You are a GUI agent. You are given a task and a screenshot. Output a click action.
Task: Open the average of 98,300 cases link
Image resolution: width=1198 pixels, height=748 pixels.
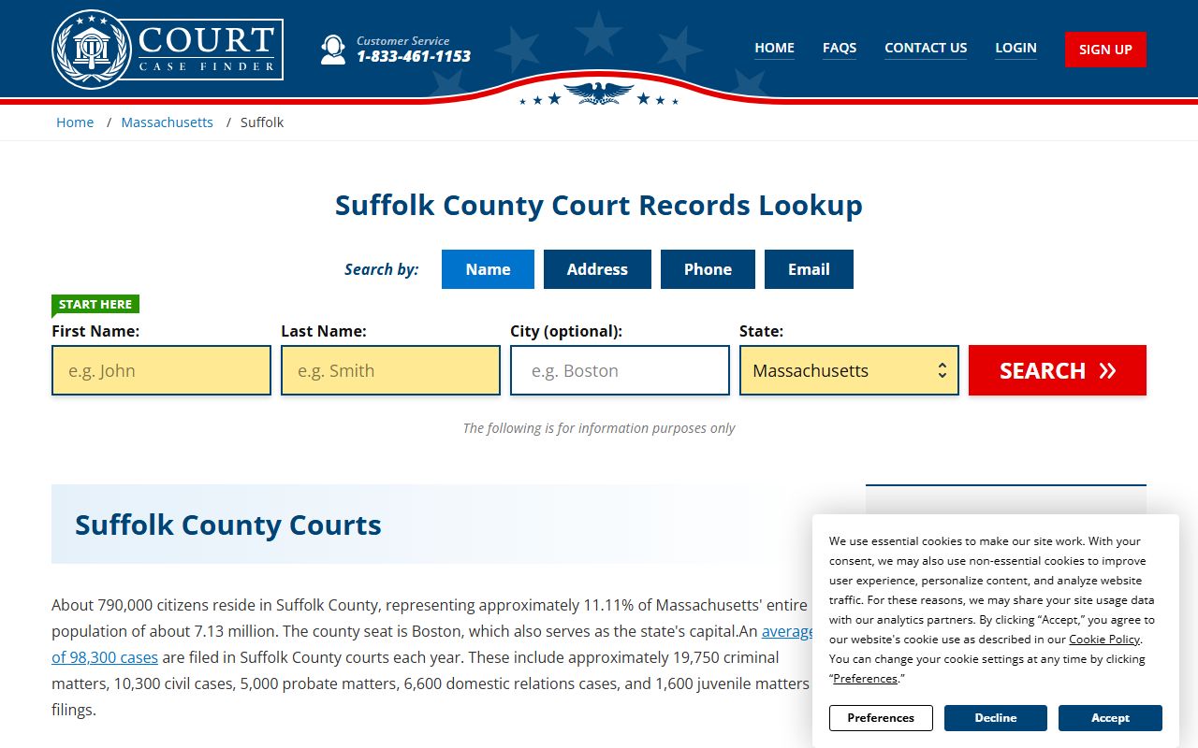pyautogui.click(x=105, y=657)
